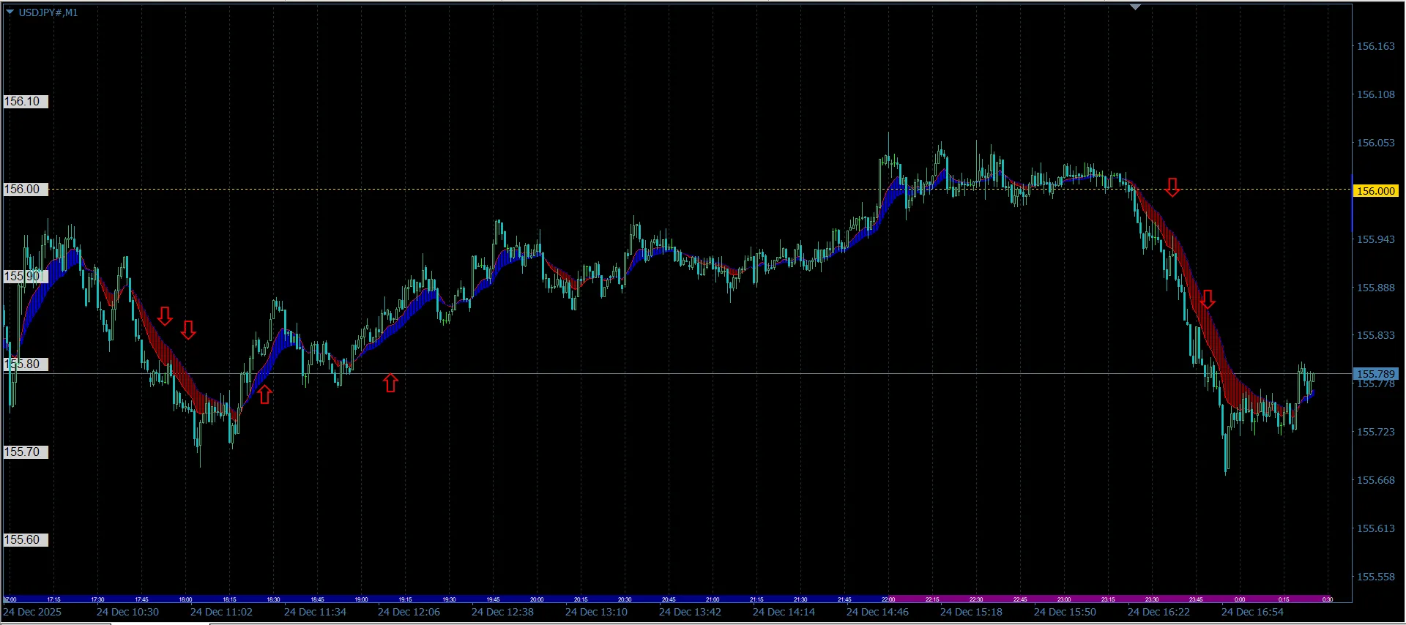Click the 20:30 mark on the session bar
1406x625 pixels.
click(625, 599)
